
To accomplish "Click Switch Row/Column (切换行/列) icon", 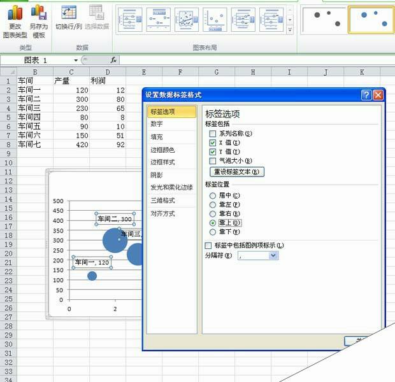I will pyautogui.click(x=69, y=18).
